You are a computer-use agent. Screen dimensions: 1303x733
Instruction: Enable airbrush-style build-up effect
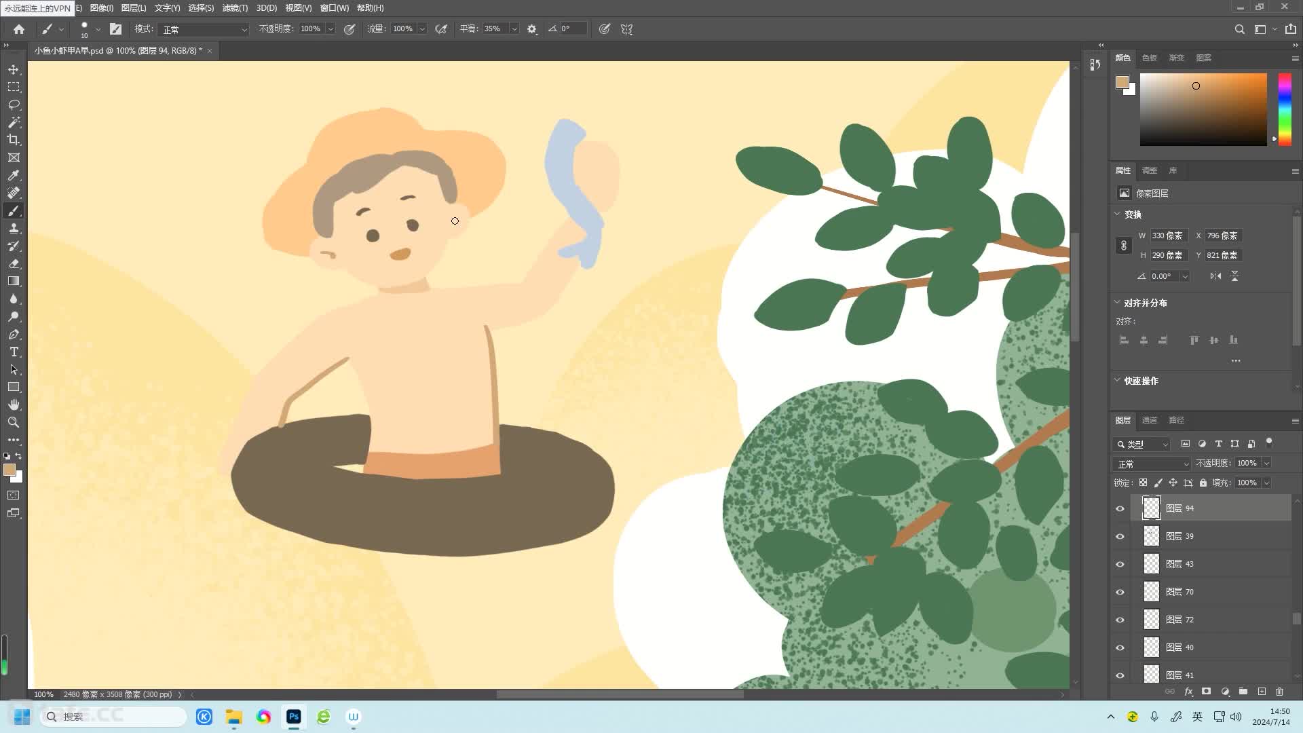point(441,29)
